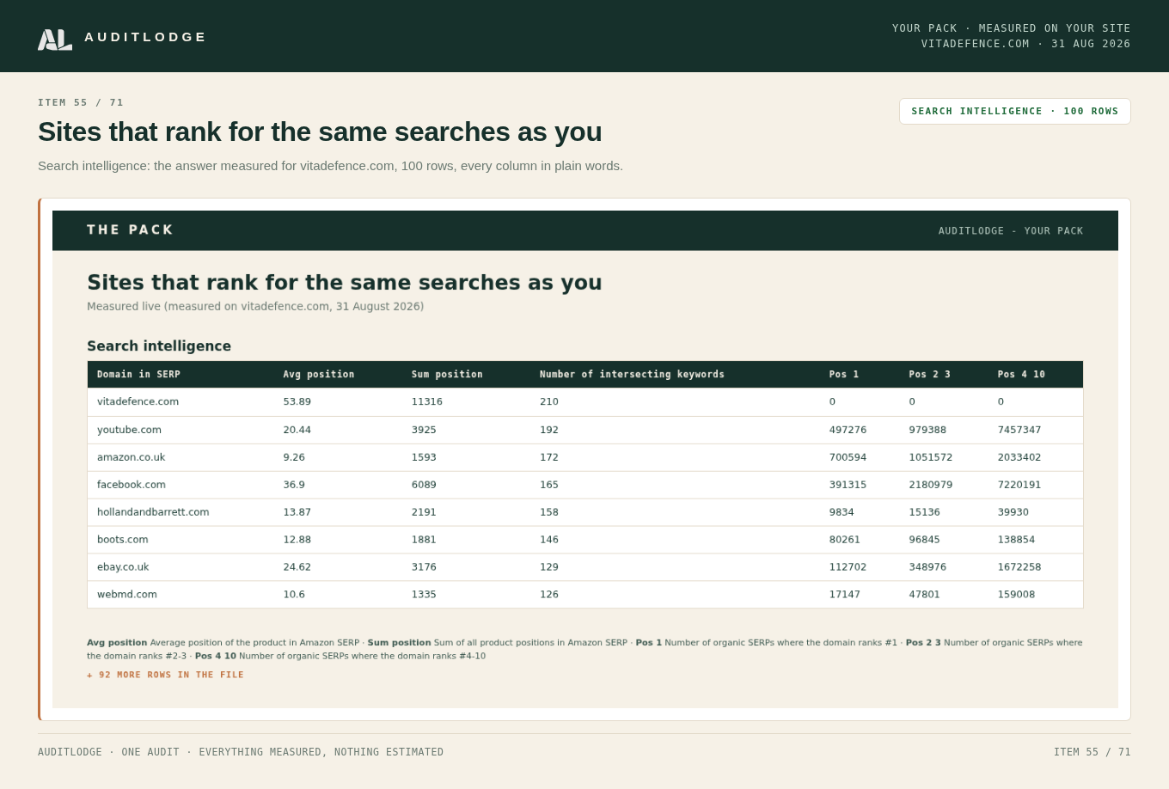
Task: Click the Pos 2 3 column header
Action: [x=930, y=375]
